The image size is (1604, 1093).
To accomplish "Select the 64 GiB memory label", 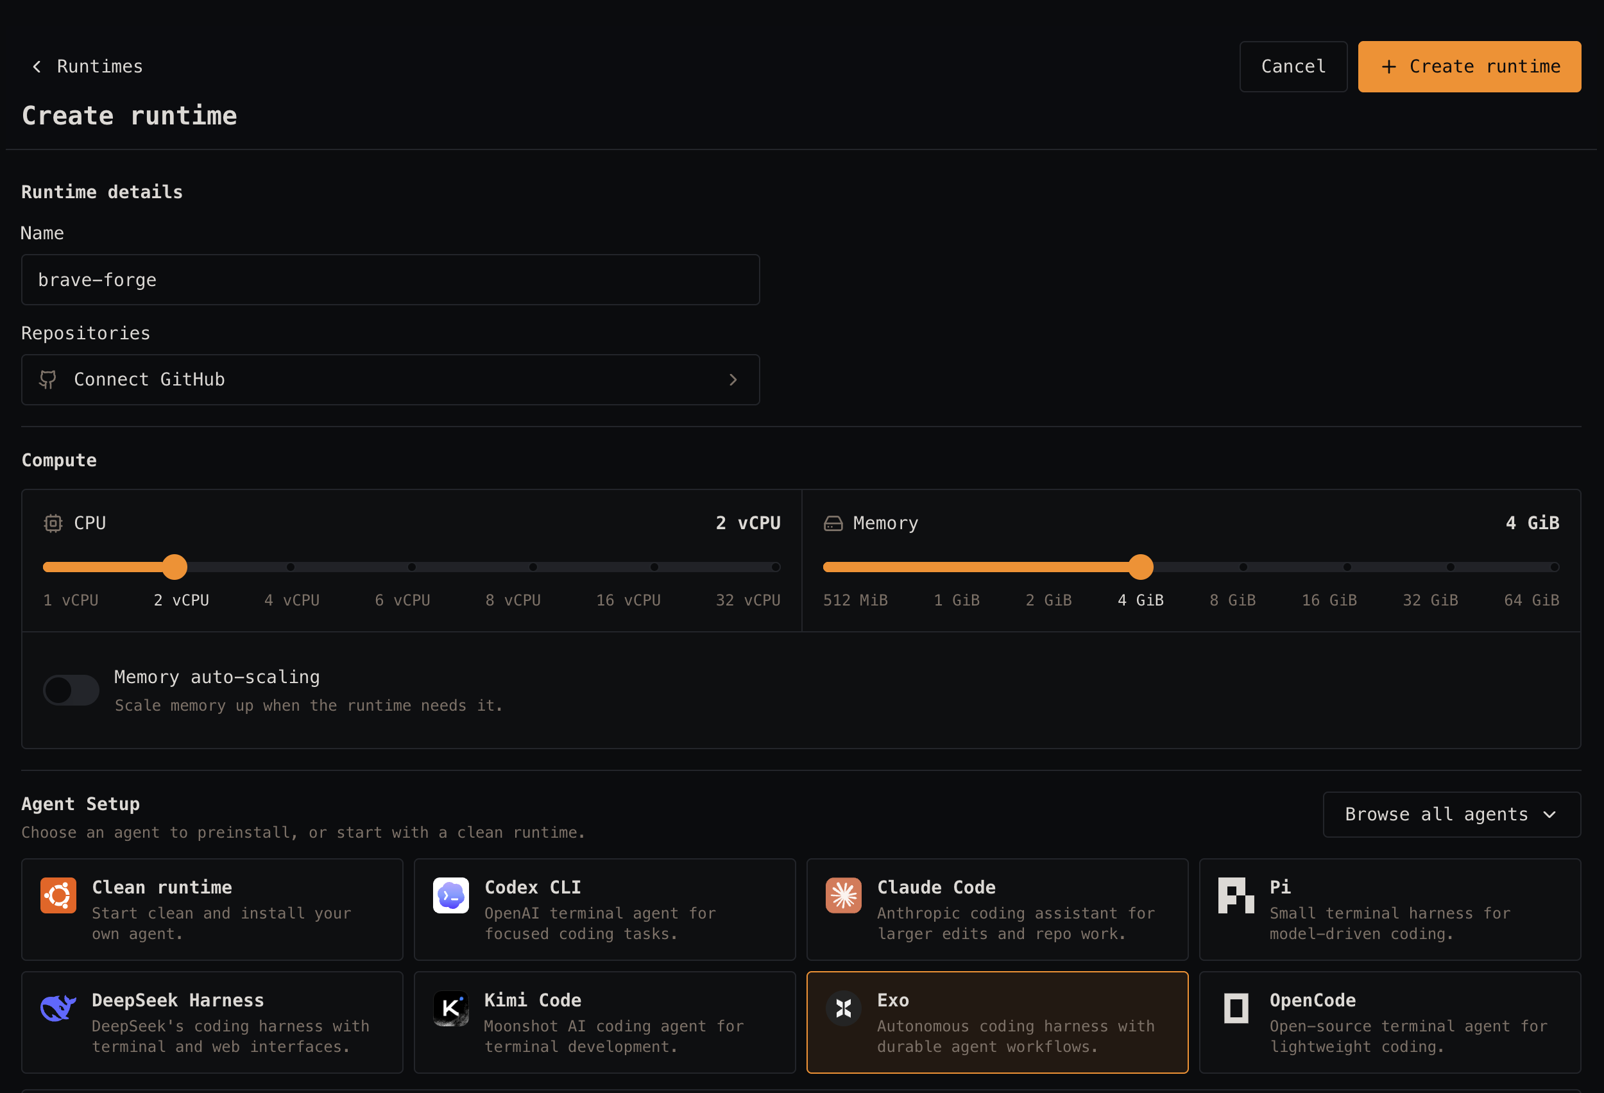I will (1531, 600).
